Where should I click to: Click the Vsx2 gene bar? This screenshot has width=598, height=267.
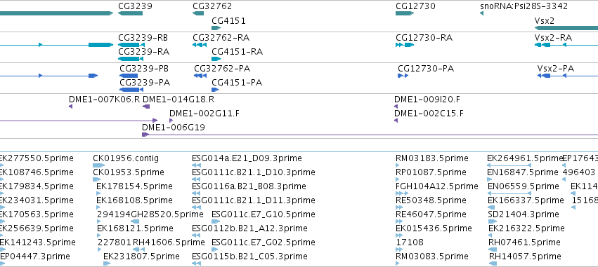[x=566, y=28]
